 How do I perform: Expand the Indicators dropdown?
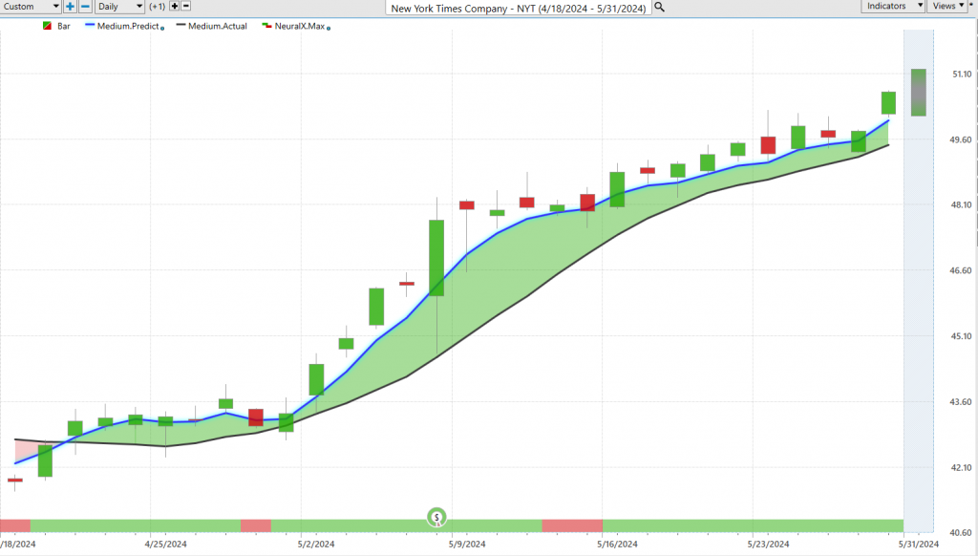coord(893,6)
